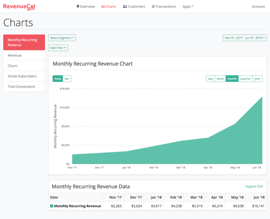Open the Add Filter dropdown
This screenshot has width=270, height=219.
(58, 48)
